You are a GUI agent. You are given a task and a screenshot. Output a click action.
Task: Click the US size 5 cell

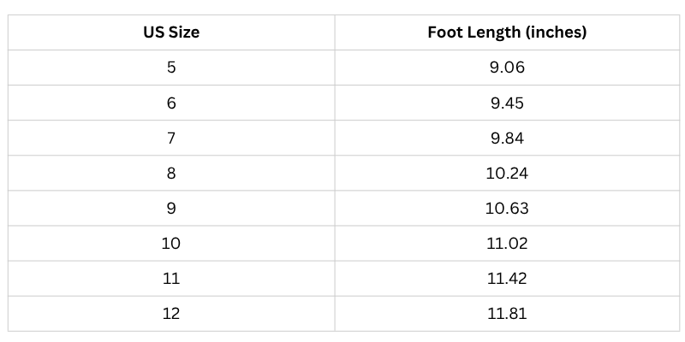pos(171,68)
